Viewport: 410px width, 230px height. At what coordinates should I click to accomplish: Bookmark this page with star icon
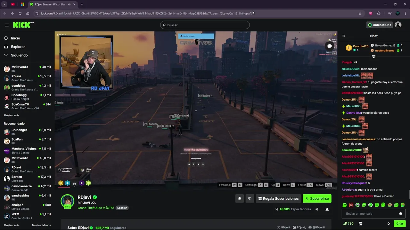pyautogui.click(x=360, y=13)
